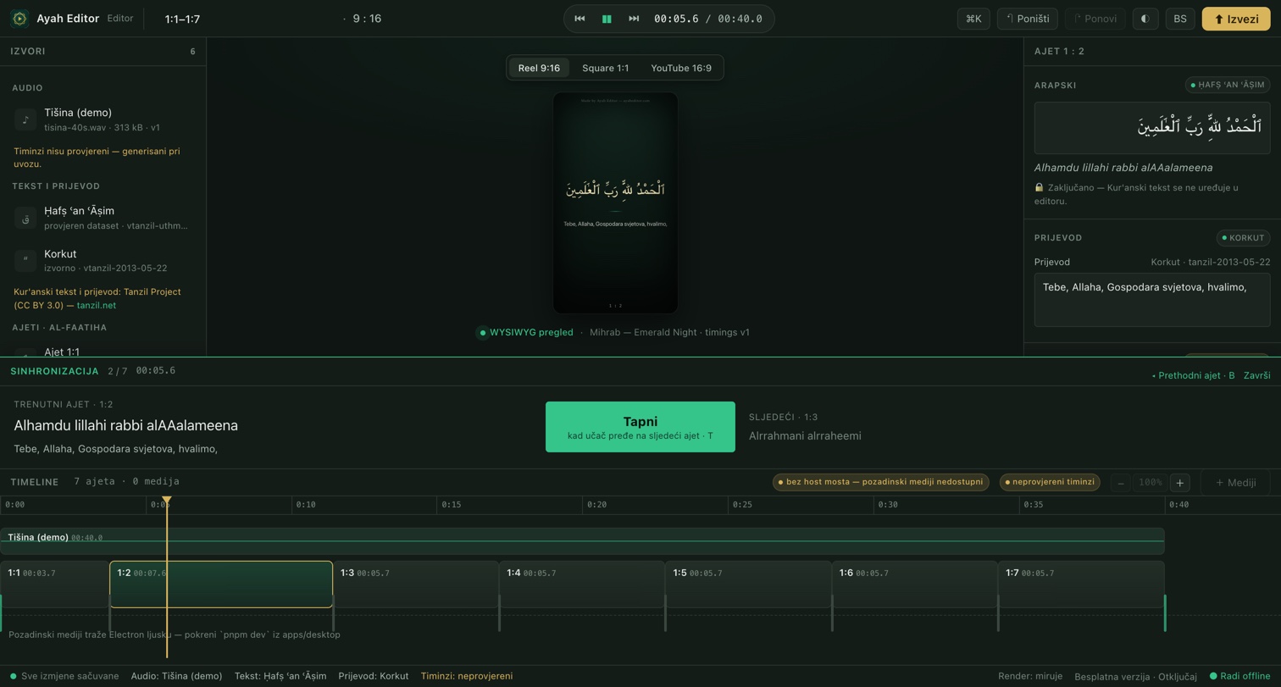
Task: Select the 1:3 ayah clip on timeline
Action: tap(416, 585)
